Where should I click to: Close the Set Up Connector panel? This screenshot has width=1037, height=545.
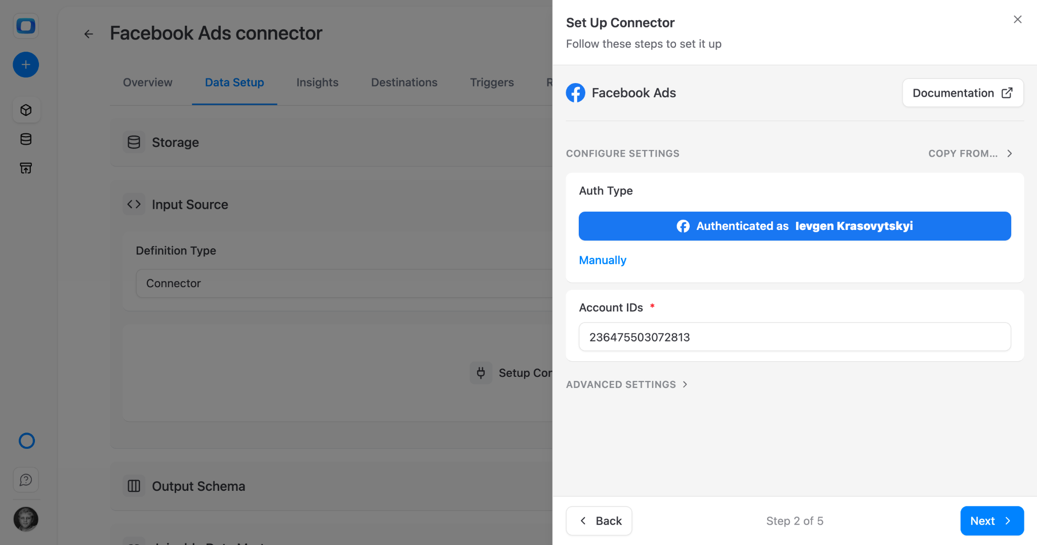click(1018, 19)
